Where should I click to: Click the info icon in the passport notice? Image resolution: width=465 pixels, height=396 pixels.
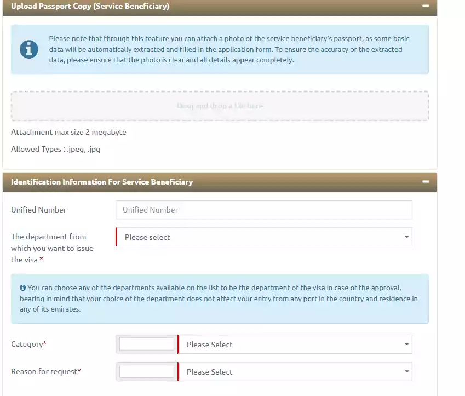tap(29, 49)
